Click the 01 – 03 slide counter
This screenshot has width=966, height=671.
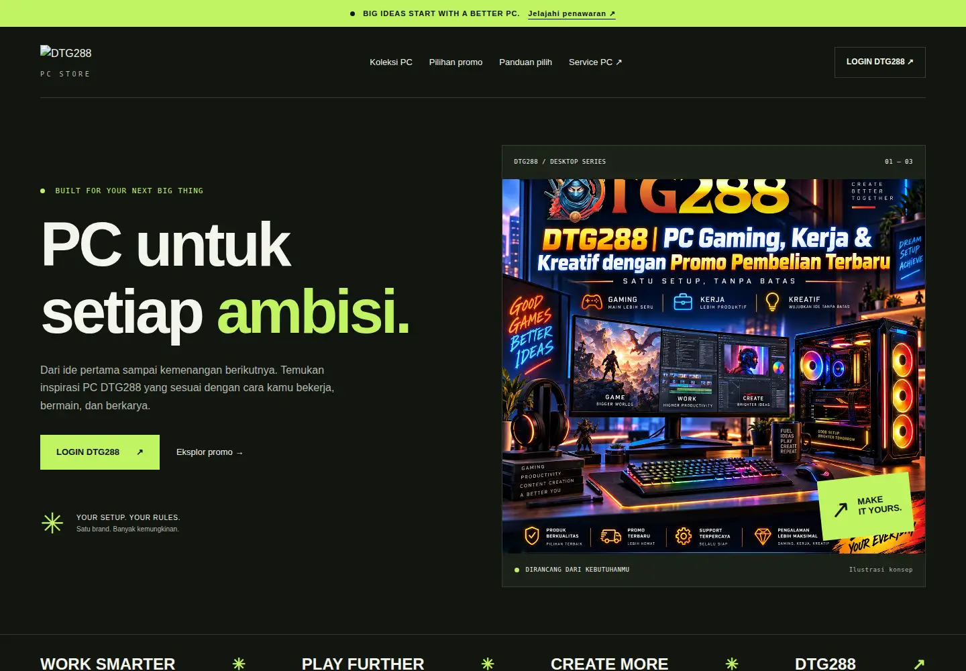click(x=899, y=162)
